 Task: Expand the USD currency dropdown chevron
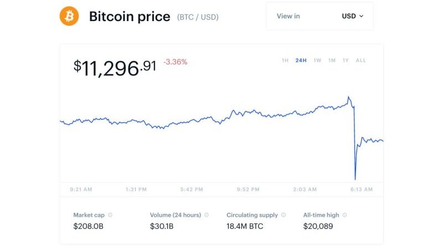pos(361,16)
